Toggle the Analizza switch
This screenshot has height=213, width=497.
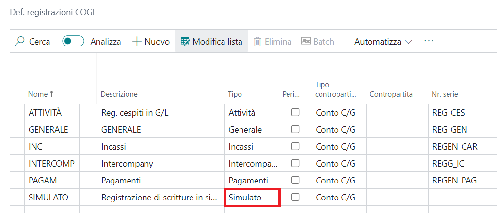pos(73,42)
